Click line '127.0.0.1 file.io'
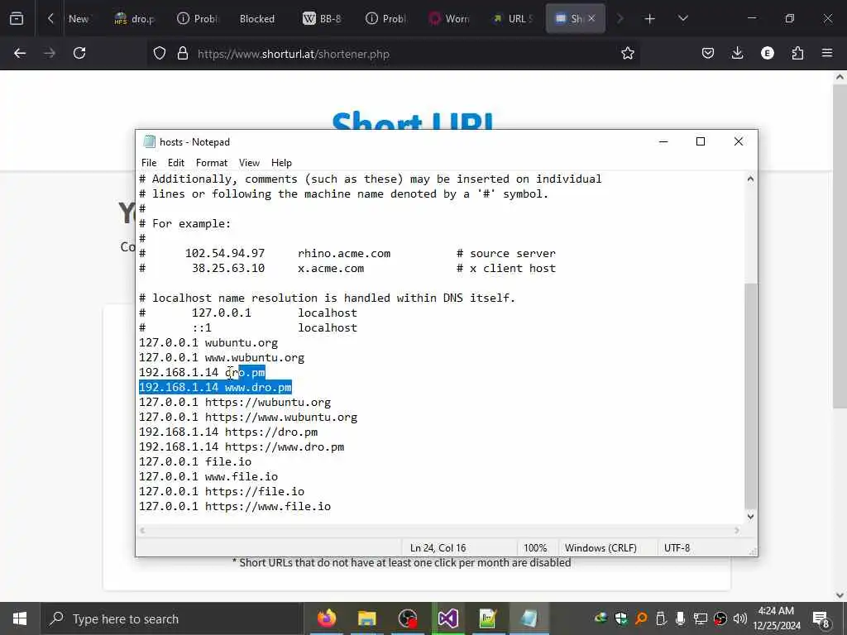This screenshot has height=635, width=847. point(195,462)
